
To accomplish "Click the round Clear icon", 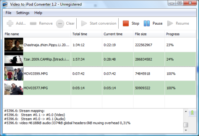I will 60,24.
